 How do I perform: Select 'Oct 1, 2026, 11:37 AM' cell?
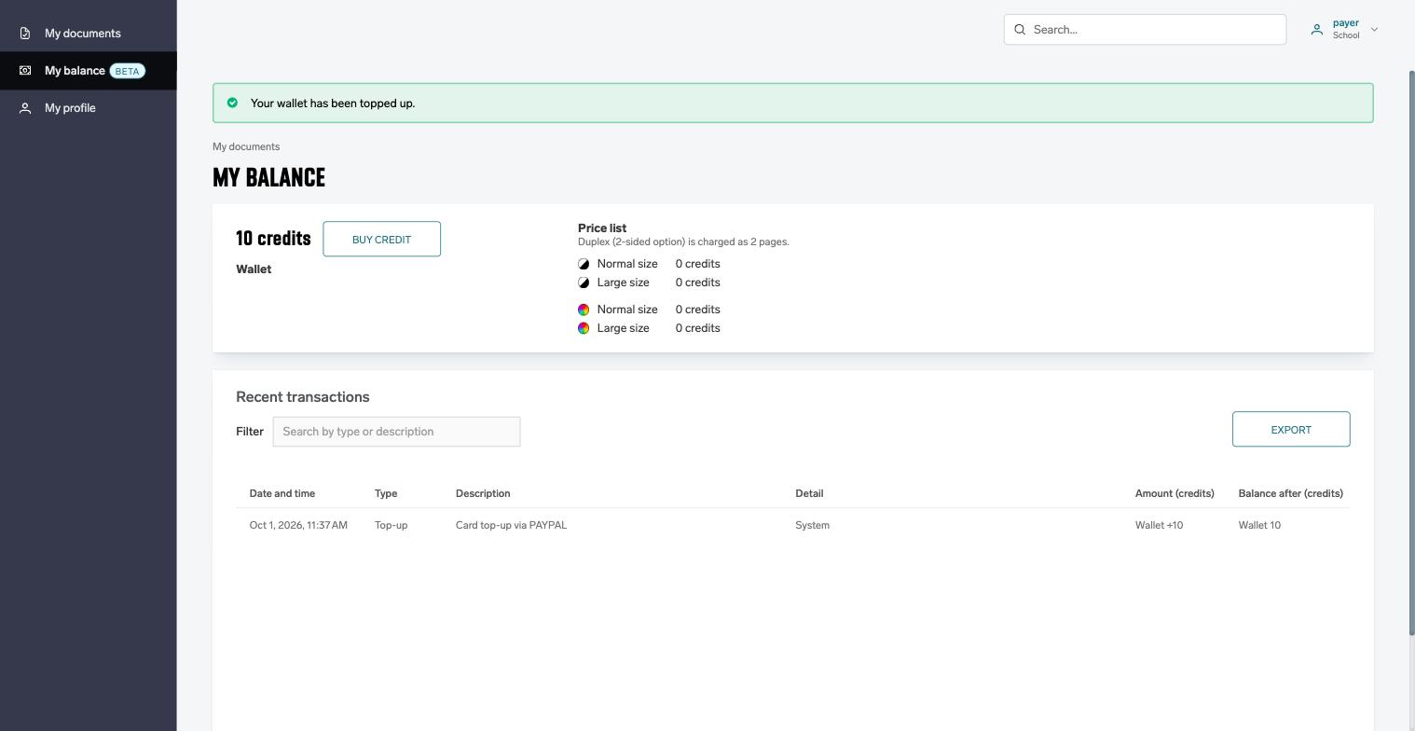pos(298,525)
